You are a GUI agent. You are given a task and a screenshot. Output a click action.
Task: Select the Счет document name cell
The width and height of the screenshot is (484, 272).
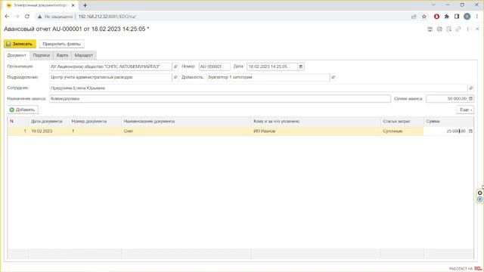click(x=186, y=131)
